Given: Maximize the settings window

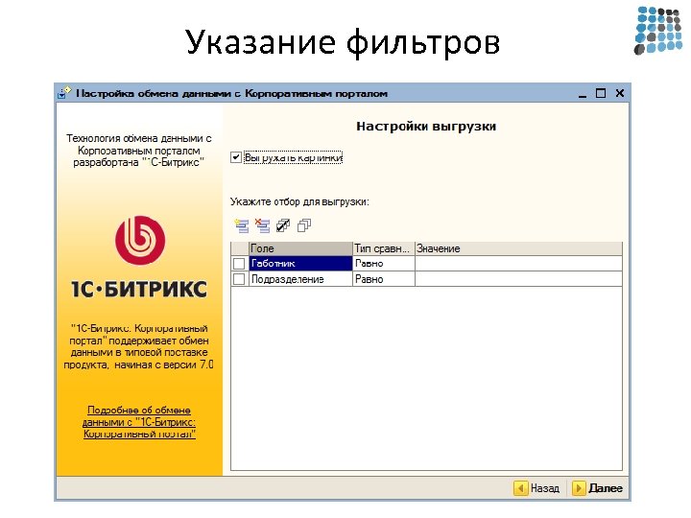Looking at the screenshot, I should pos(601,93).
